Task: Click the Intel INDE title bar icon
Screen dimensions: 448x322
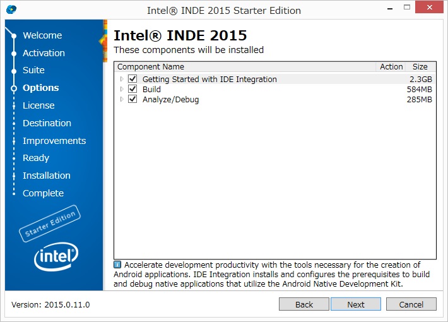Action: tap(11, 10)
